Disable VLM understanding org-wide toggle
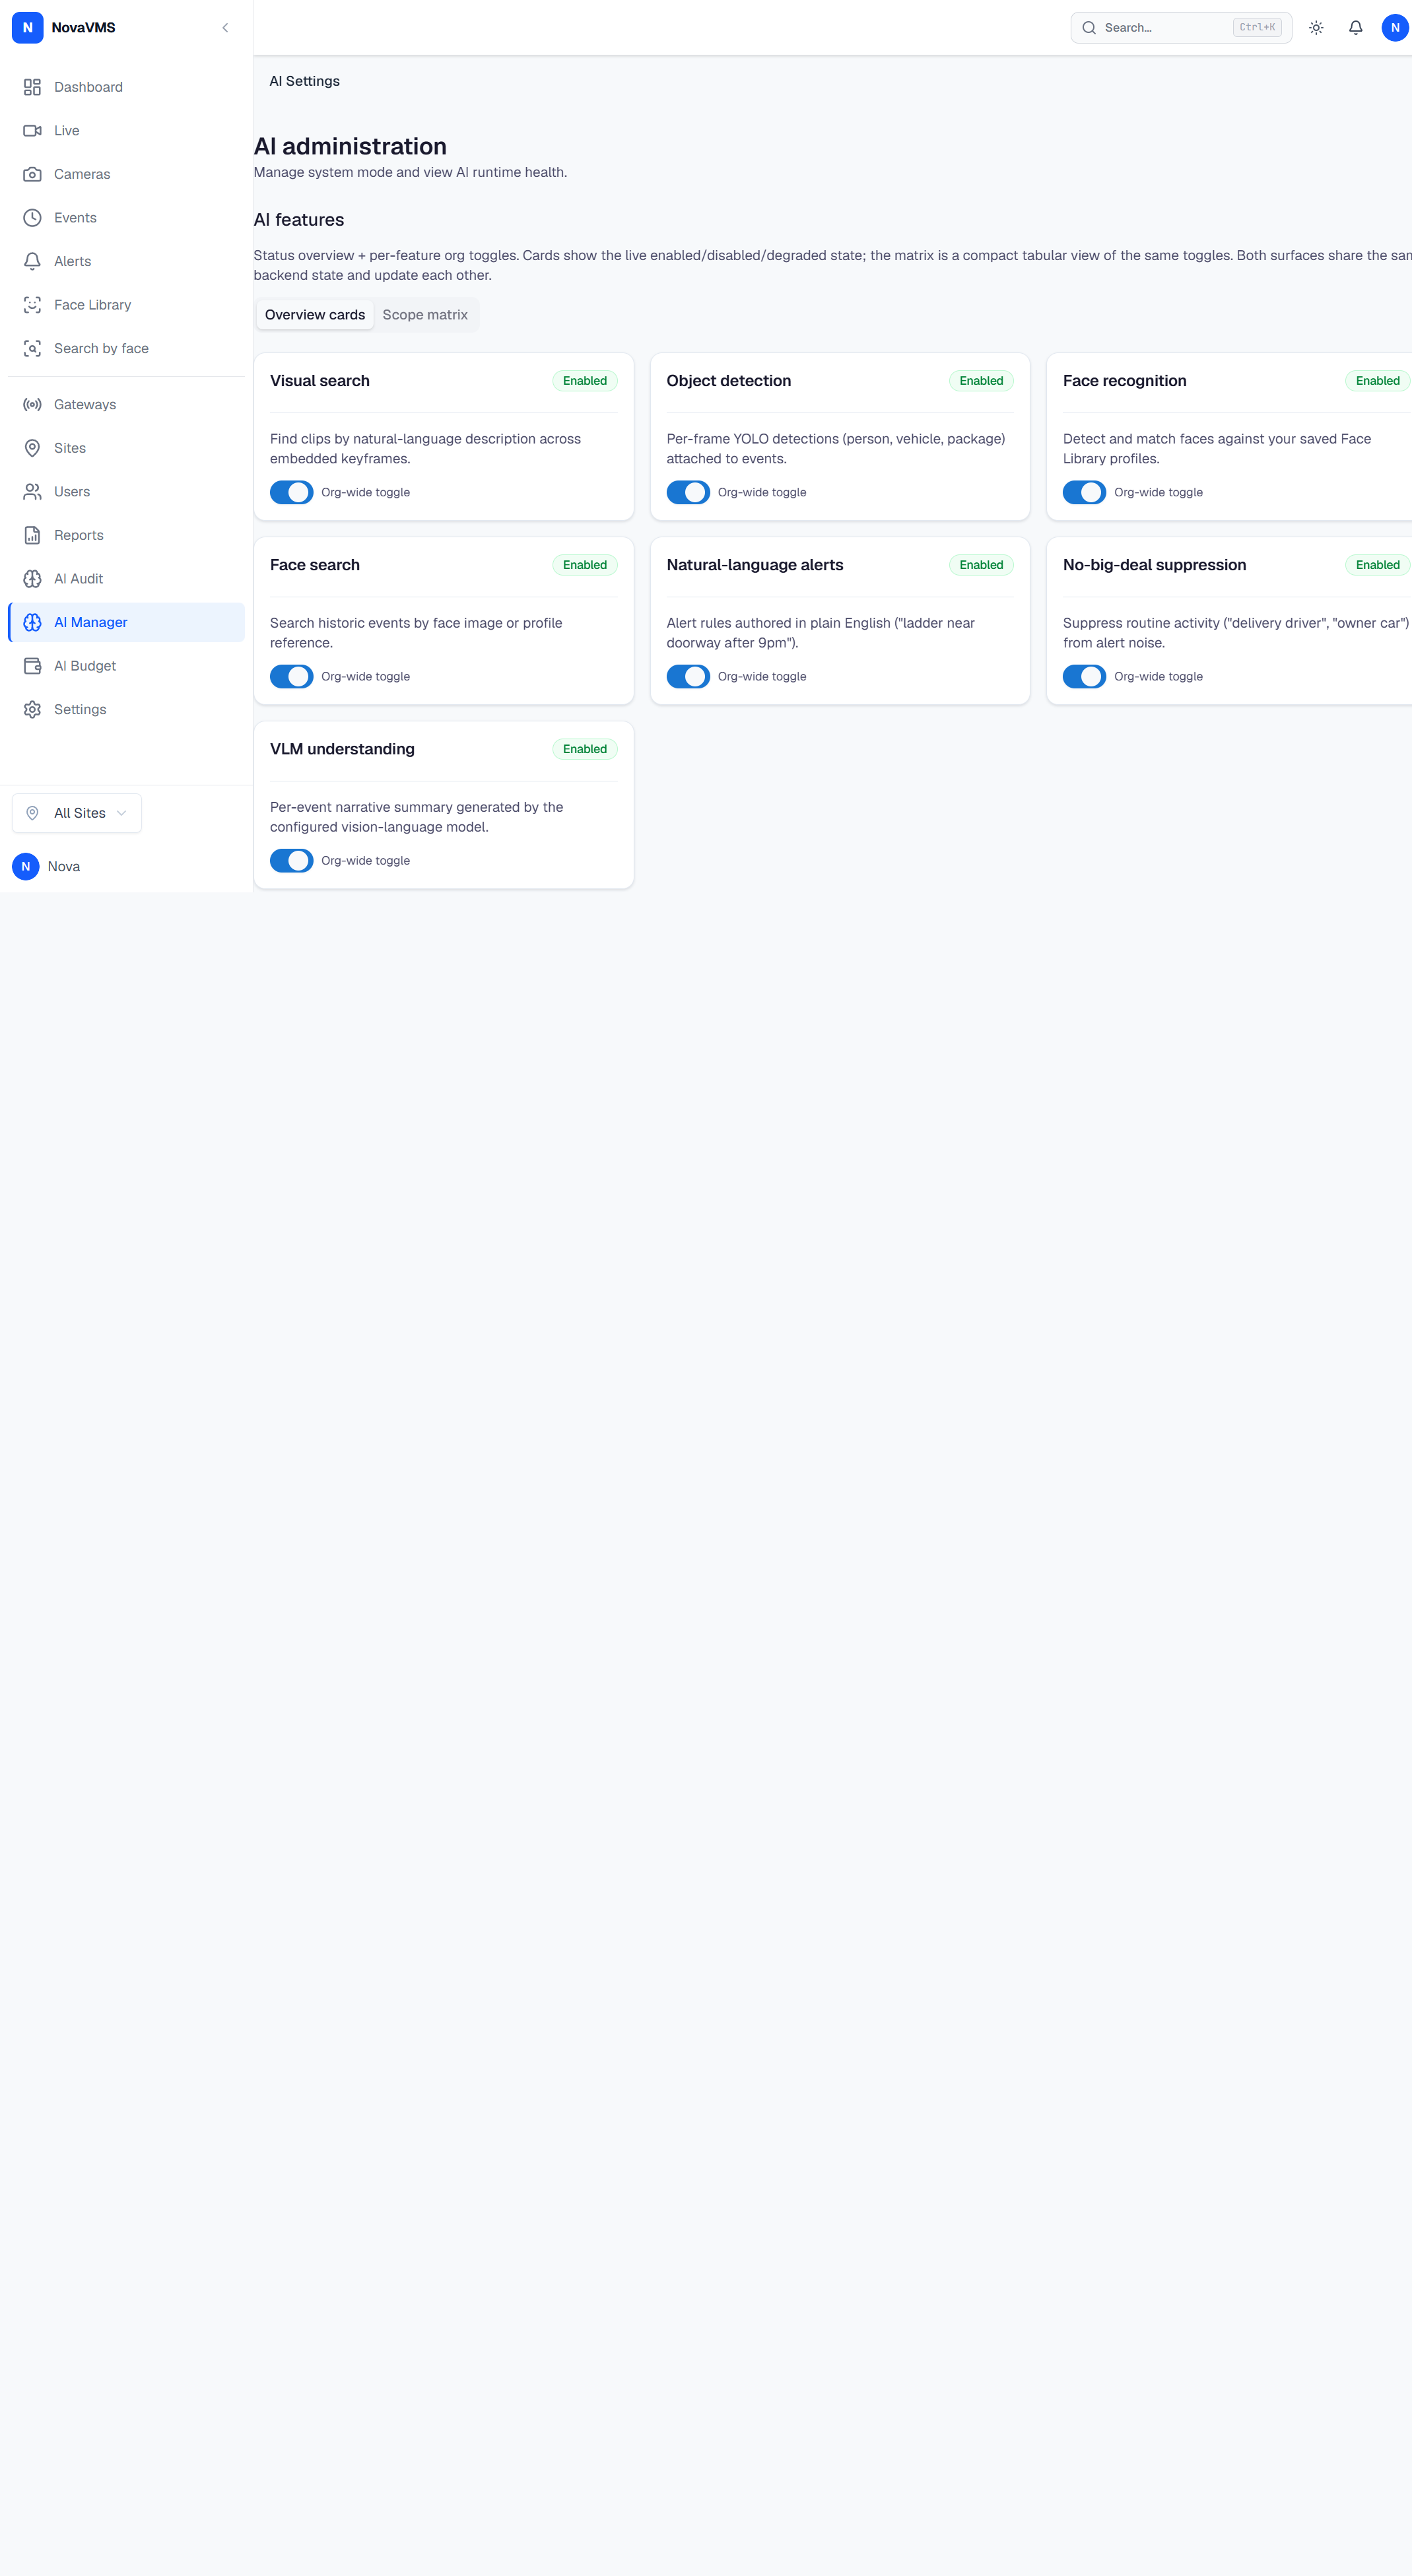The width and height of the screenshot is (1412, 2576). [291, 861]
